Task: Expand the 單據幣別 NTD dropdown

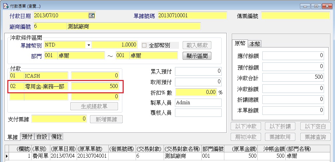Action: tap(89, 45)
